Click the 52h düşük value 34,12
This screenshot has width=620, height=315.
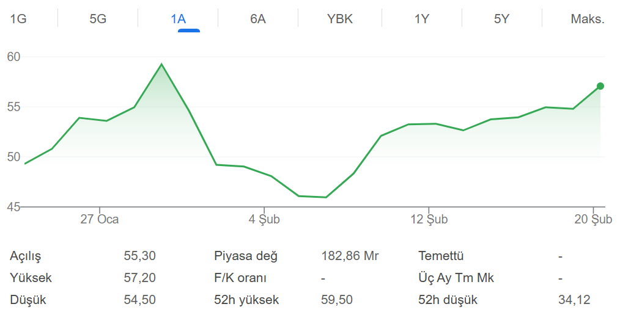574,300
